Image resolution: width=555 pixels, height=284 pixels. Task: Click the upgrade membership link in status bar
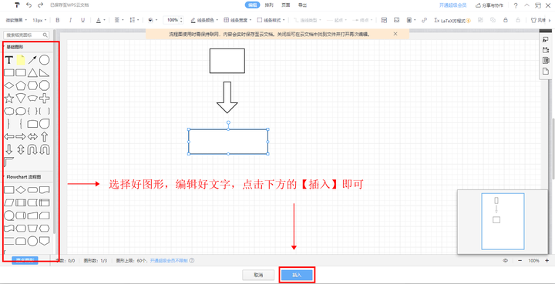[169, 261]
